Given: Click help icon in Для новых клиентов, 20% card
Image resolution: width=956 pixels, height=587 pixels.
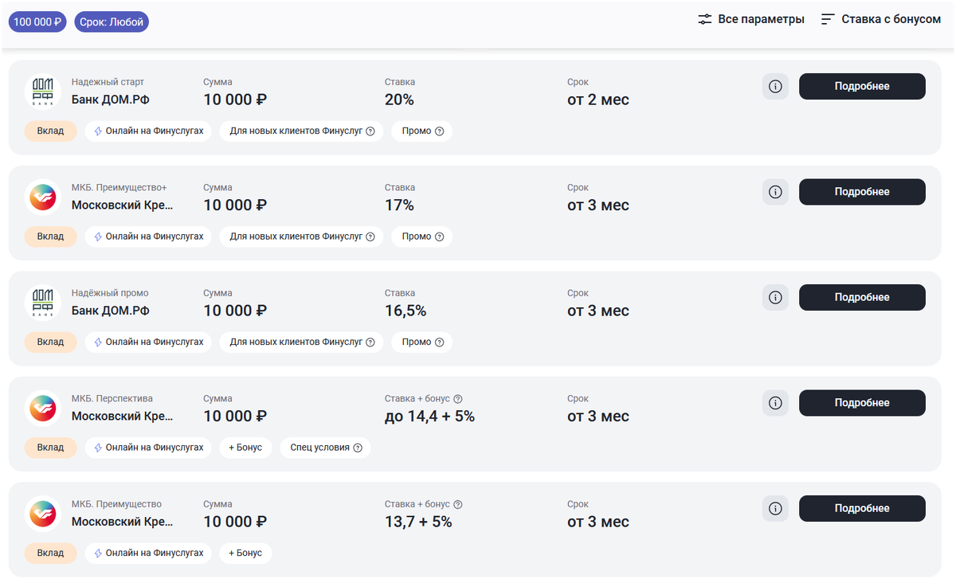Looking at the screenshot, I should click(x=370, y=131).
